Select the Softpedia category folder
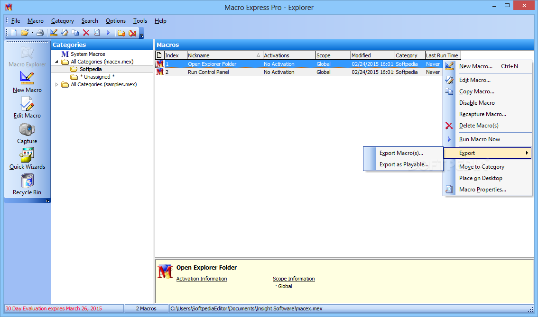 [91, 69]
